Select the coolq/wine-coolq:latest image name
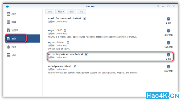The image size is (181, 100). coord(65,18)
